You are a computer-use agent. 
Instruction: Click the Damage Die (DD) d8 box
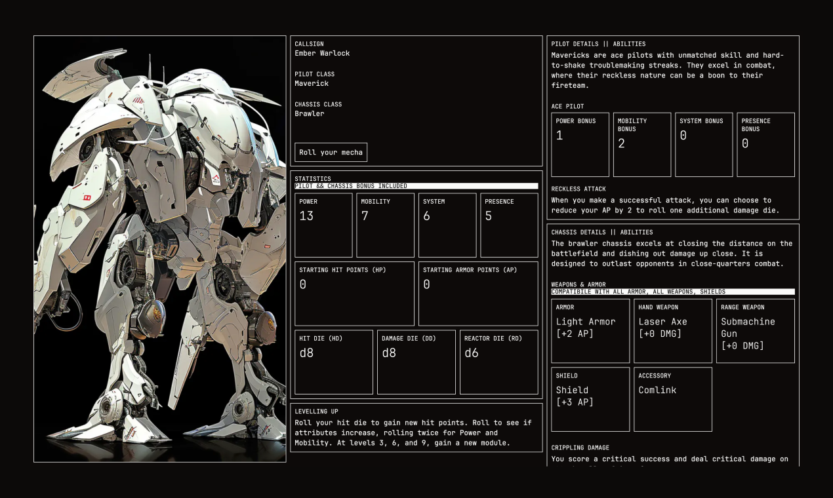[416, 362]
